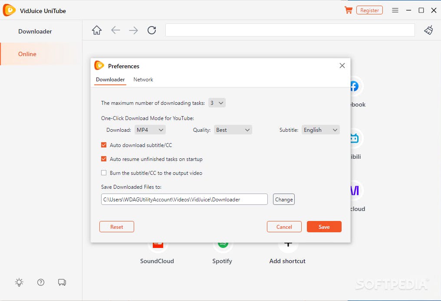Switch to the Downloader tab
Image resolution: width=441 pixels, height=301 pixels.
(x=110, y=80)
